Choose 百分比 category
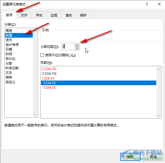Image resolution: width=165 pixels, height=163 pixels. (19, 59)
